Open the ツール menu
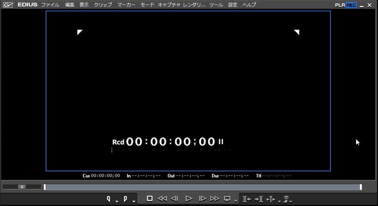Viewport: 378px width, 206px height. [216, 5]
